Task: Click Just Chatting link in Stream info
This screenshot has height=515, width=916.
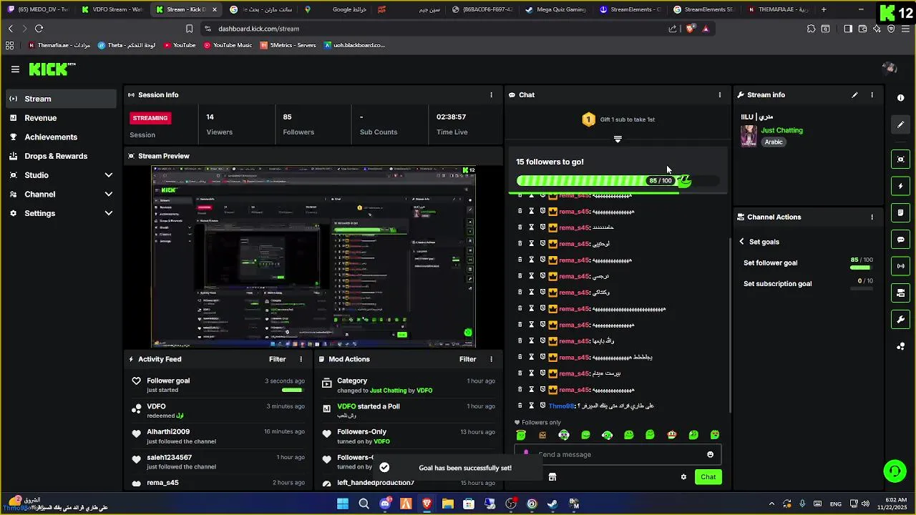Action: (x=781, y=130)
